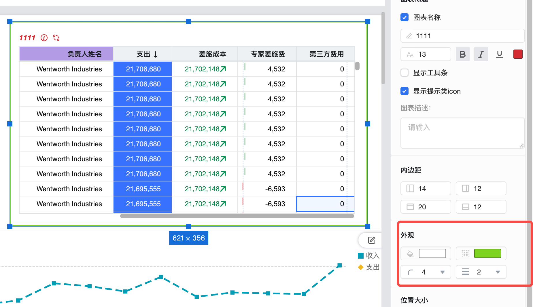This screenshot has width=533, height=307.
Task: Toggle the 支出 legend item
Action: 369,267
